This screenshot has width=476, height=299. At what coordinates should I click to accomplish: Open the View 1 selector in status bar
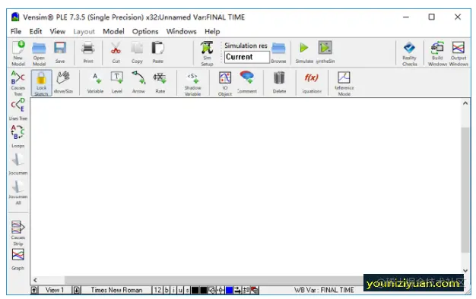(55, 290)
